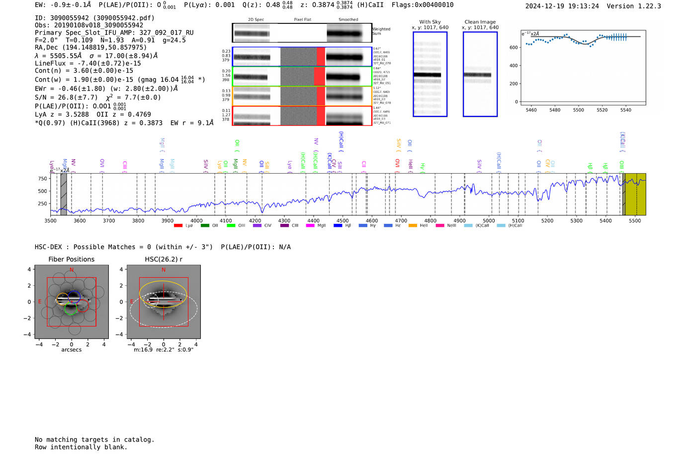Click the Hε legend swatch

[388, 226]
